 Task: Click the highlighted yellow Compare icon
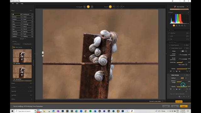[x=88, y=7]
